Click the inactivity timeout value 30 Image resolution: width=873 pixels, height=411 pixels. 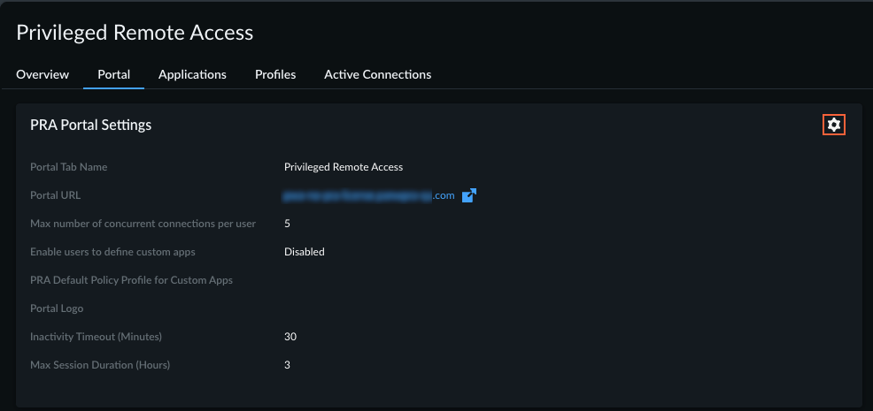290,337
